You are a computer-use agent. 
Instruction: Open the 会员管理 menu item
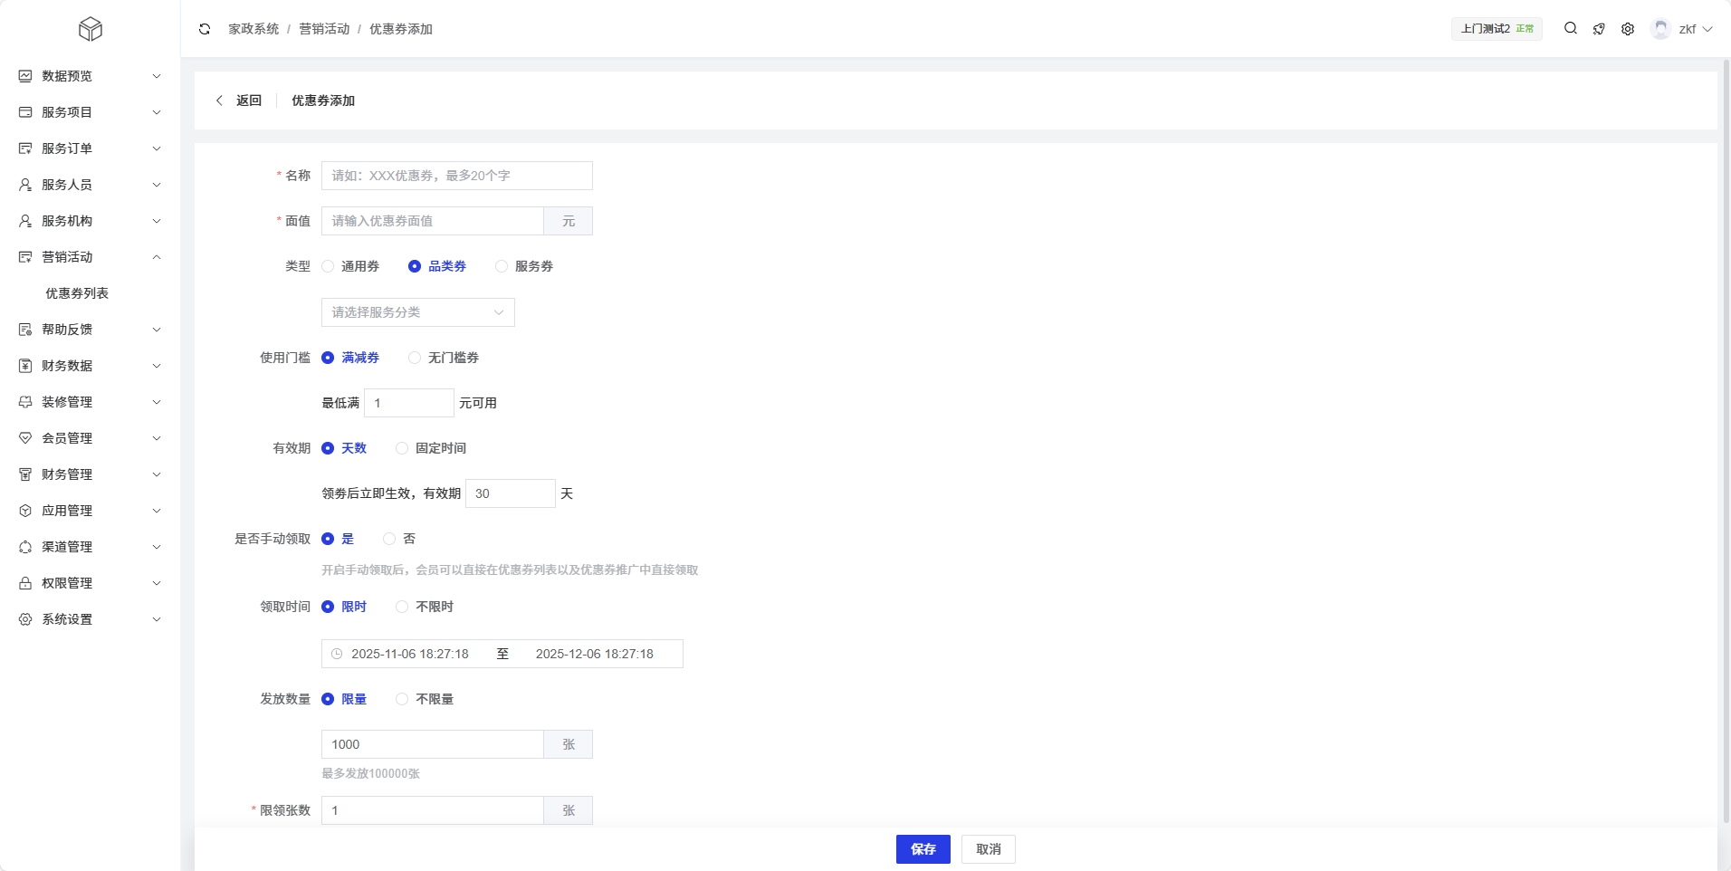90,438
